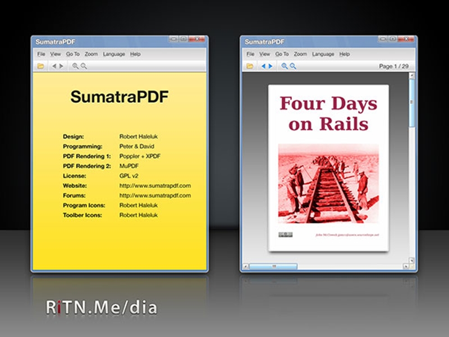This screenshot has height=337, width=449.
Task: Click 'Robert Haleluk' in the Program Icons row
Action: [139, 205]
